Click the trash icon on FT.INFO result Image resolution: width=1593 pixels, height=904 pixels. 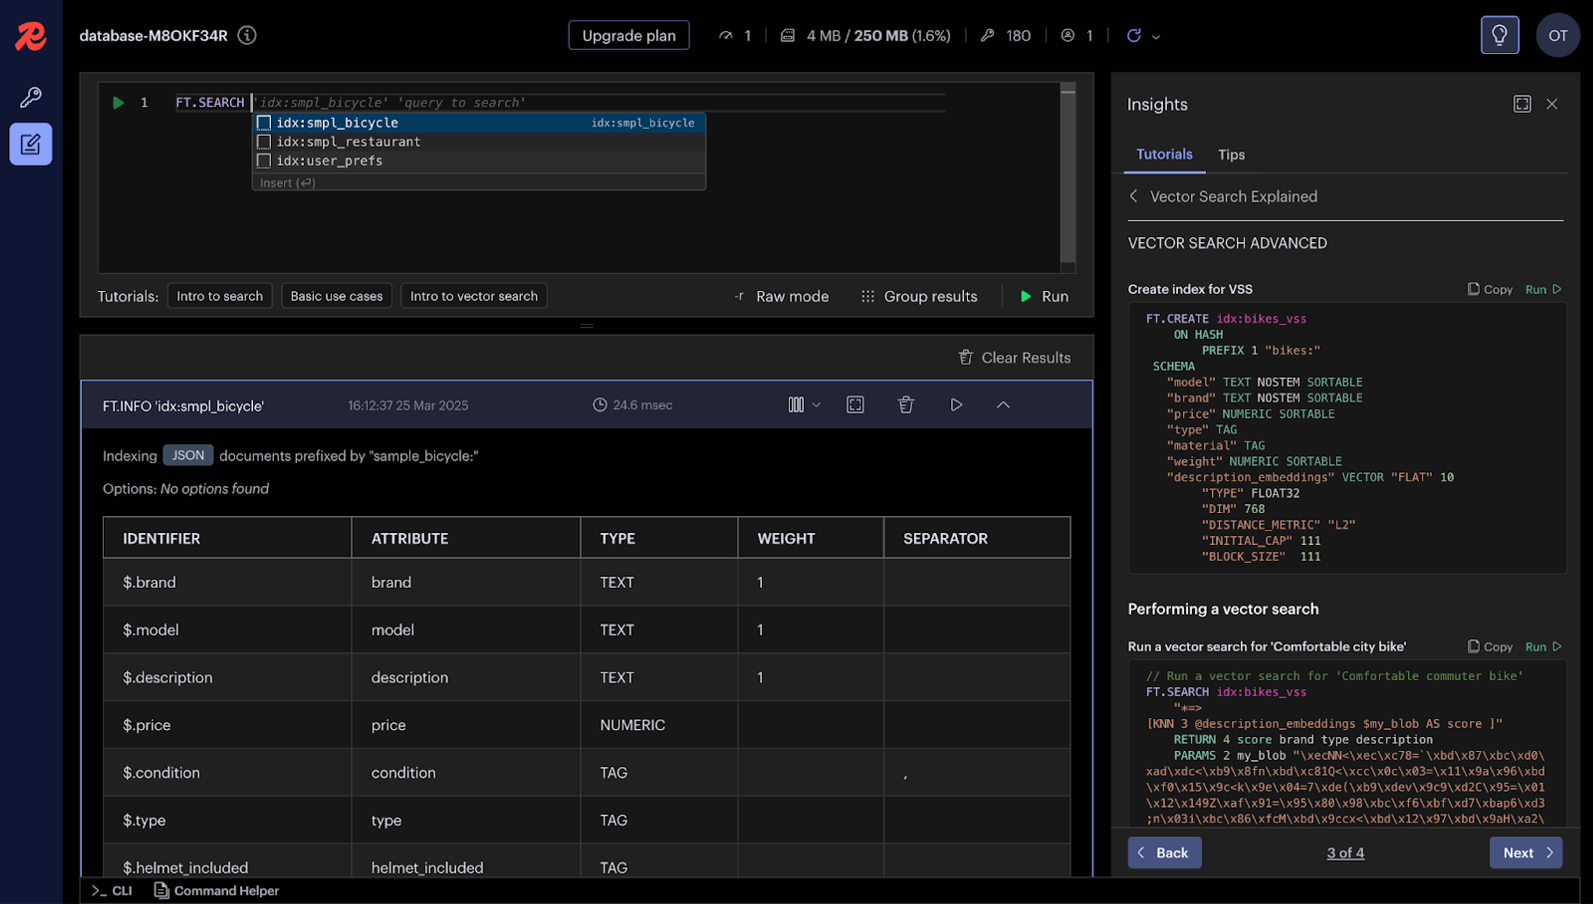pos(906,405)
